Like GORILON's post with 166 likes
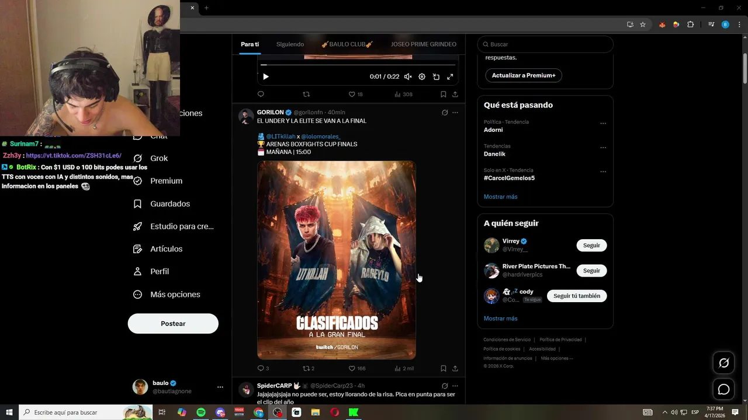Image resolution: width=748 pixels, height=420 pixels. (x=356, y=368)
